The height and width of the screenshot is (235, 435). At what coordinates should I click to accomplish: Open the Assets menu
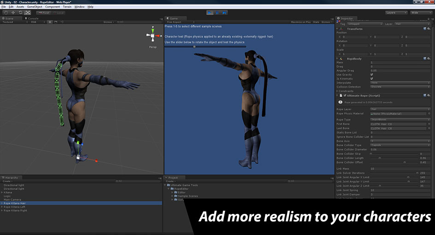pyautogui.click(x=20, y=6)
